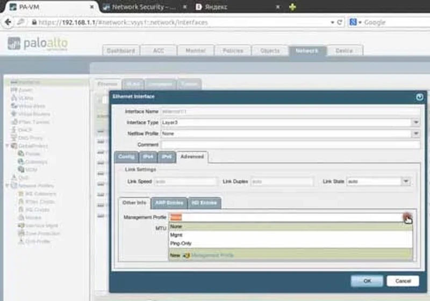430x301 pixels.
Task: Open the Link State dropdown
Action: pos(406,181)
